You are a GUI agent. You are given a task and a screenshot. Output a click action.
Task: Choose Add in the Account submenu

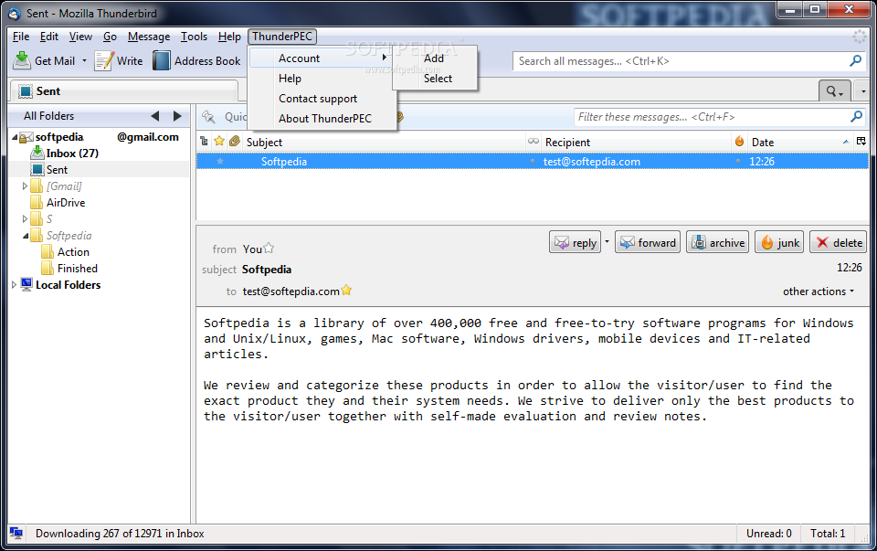click(434, 58)
